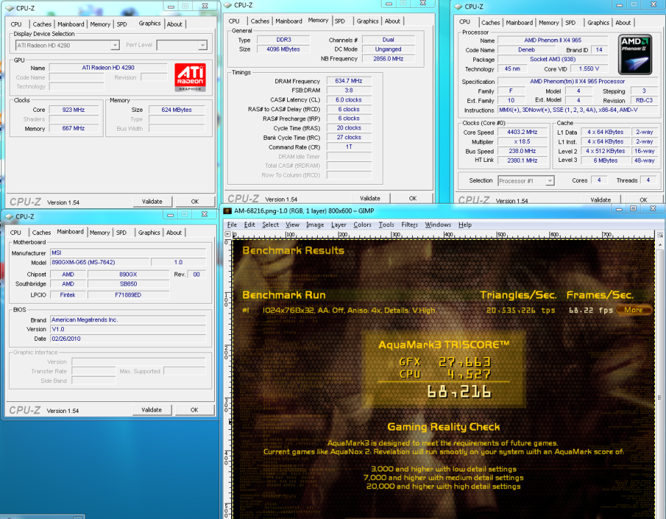Image resolution: width=666 pixels, height=519 pixels.
Task: Select Caches tab in the Graphics window
Action: [42, 24]
